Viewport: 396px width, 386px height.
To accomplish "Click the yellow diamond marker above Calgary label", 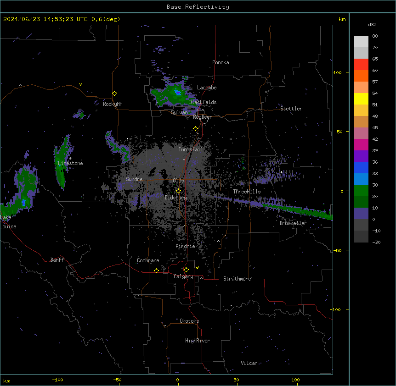I will click(186, 270).
